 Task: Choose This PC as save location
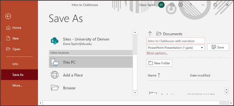(90, 62)
